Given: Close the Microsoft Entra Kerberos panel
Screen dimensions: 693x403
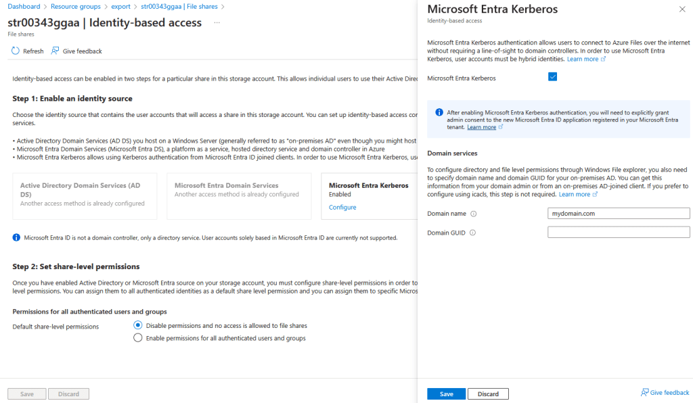Looking at the screenshot, I should click(x=681, y=9).
